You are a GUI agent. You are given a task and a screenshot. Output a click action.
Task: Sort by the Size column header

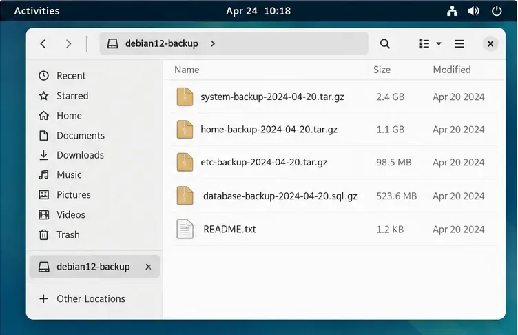coord(382,70)
